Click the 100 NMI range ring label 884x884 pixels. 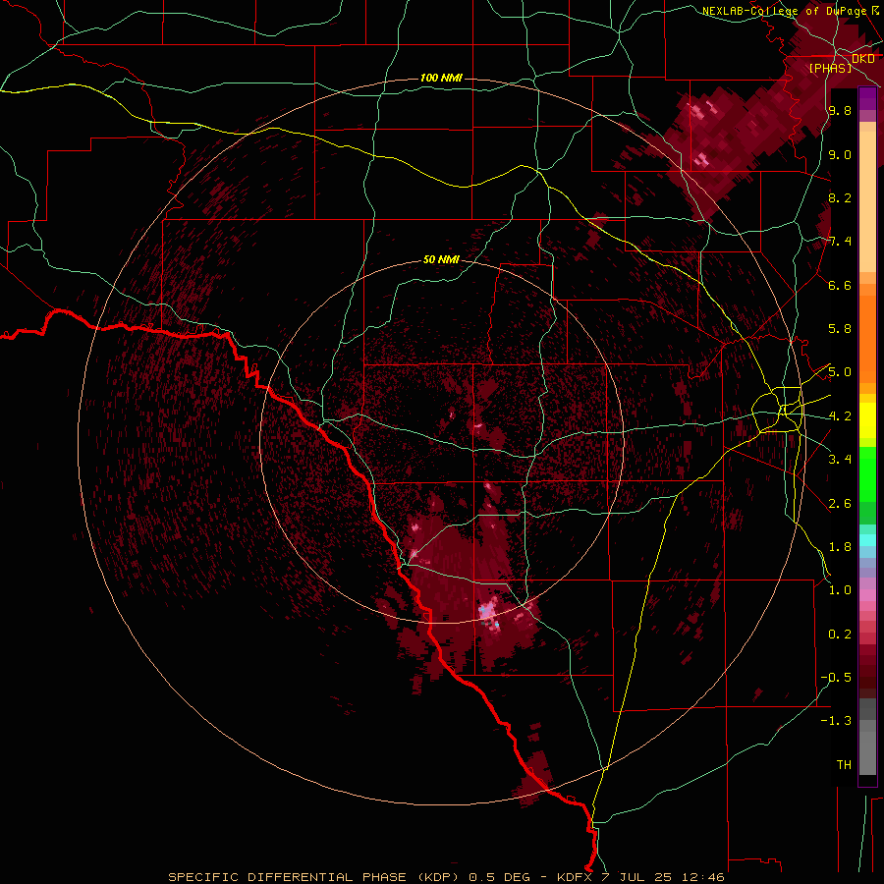click(441, 78)
